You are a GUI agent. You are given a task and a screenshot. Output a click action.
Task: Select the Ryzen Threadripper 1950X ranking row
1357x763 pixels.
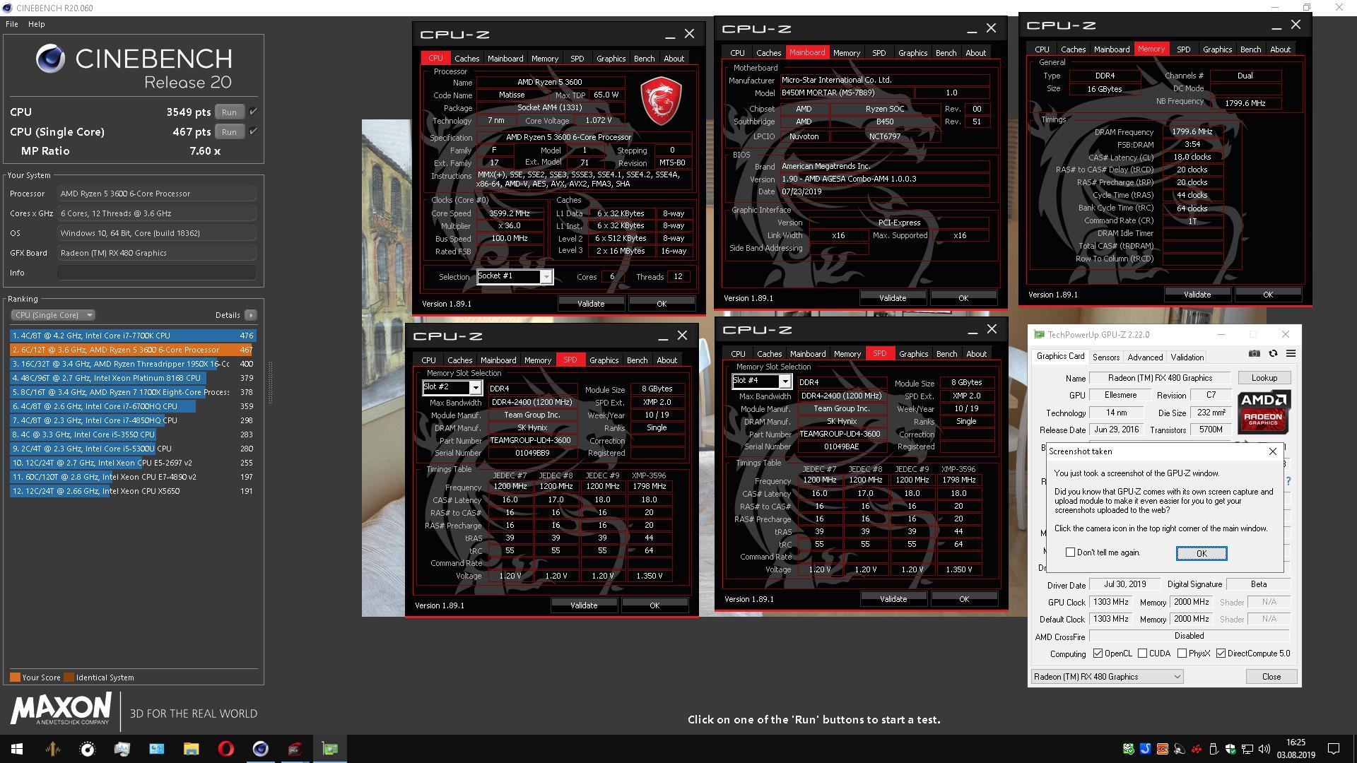tap(133, 364)
